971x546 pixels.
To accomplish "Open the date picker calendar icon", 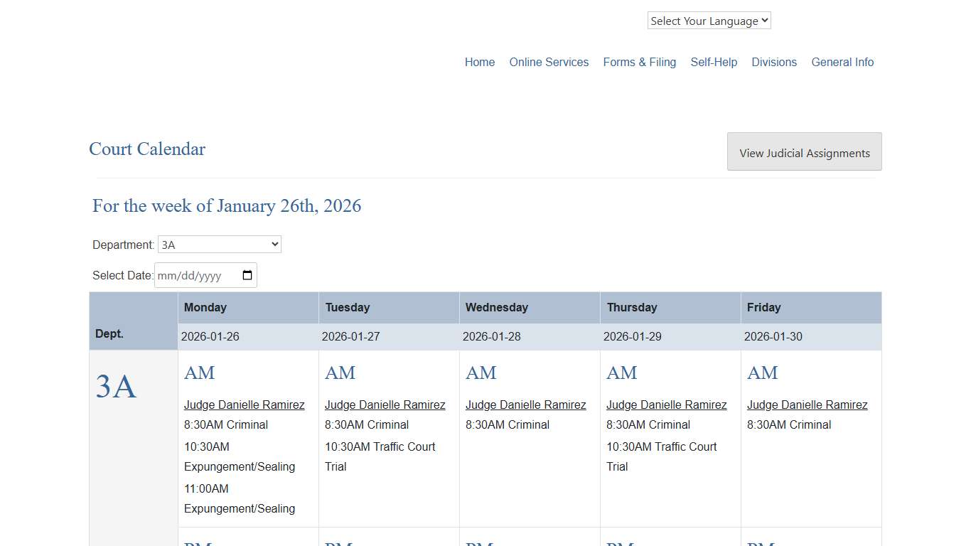I will pyautogui.click(x=246, y=275).
